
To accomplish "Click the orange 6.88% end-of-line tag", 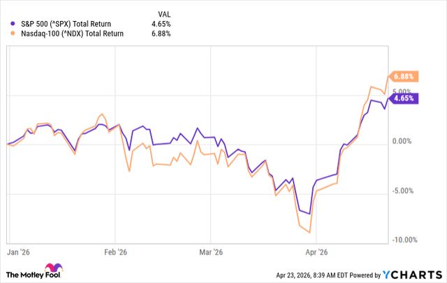I will point(405,75).
